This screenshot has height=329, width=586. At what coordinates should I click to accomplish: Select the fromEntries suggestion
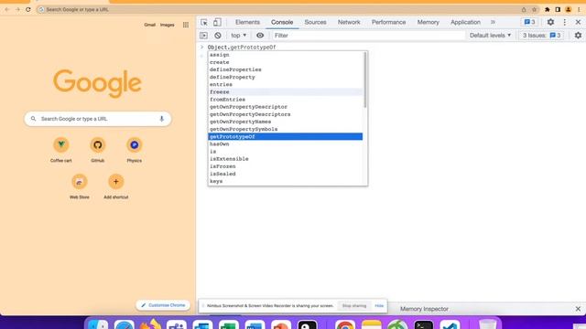[x=285, y=100]
